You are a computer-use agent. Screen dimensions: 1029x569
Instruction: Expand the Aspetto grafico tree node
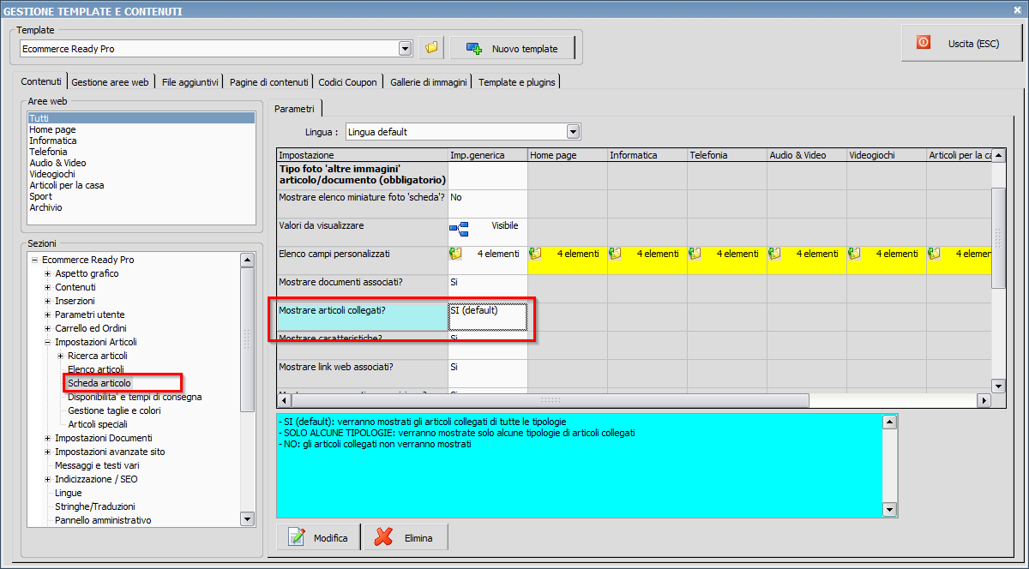point(48,273)
